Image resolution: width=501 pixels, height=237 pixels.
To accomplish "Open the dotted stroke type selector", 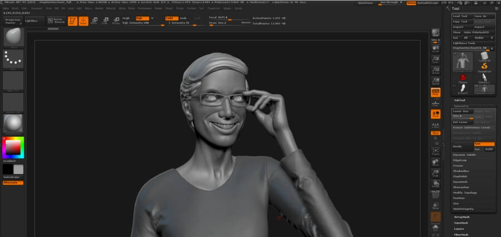I will [x=13, y=59].
